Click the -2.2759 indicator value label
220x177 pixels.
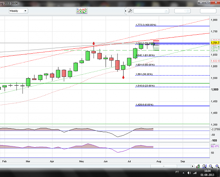tap(215, 129)
